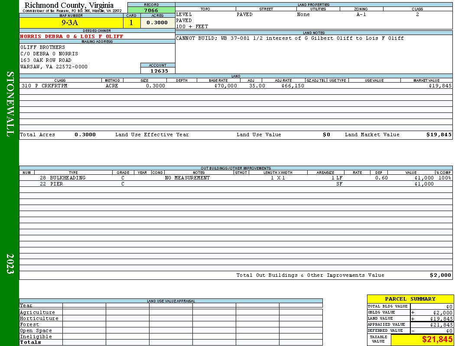Image resolution: width=455 pixels, height=346 pixels.
Task: Click the Ineligible row label
Action: (x=36, y=337)
